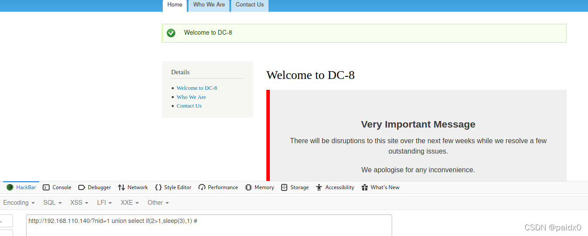588x236 pixels.
Task: Open the Network panel
Action: [x=133, y=187]
